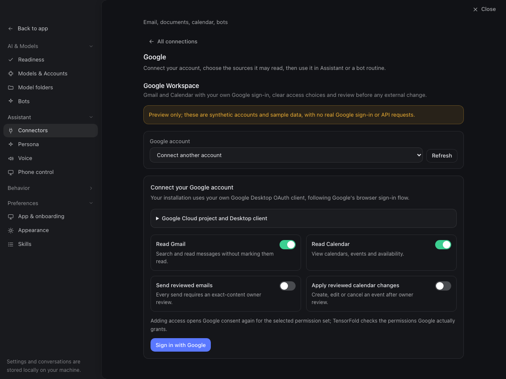Expand Google Cloud project and Desktop client

pyautogui.click(x=304, y=218)
